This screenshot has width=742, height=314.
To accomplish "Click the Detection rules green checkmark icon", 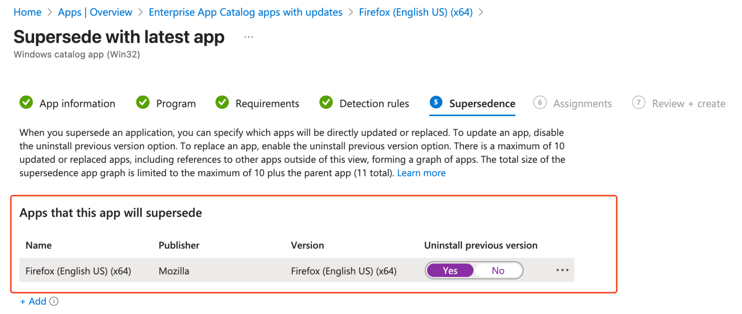I will tap(326, 103).
